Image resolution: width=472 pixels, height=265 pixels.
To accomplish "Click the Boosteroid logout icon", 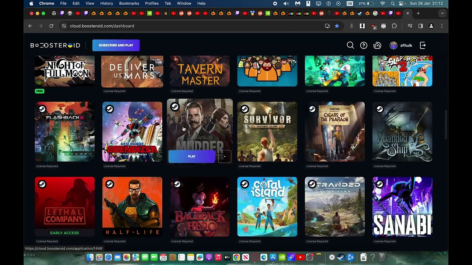I will tap(423, 45).
